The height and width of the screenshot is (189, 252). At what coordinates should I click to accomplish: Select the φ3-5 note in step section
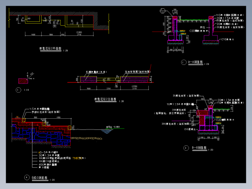pyautogui.click(x=48, y=152)
